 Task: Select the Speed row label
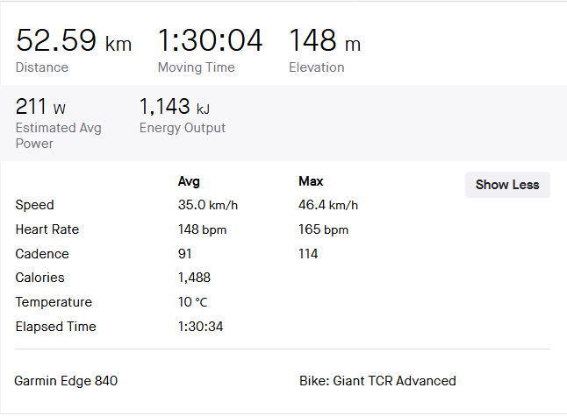(35, 205)
